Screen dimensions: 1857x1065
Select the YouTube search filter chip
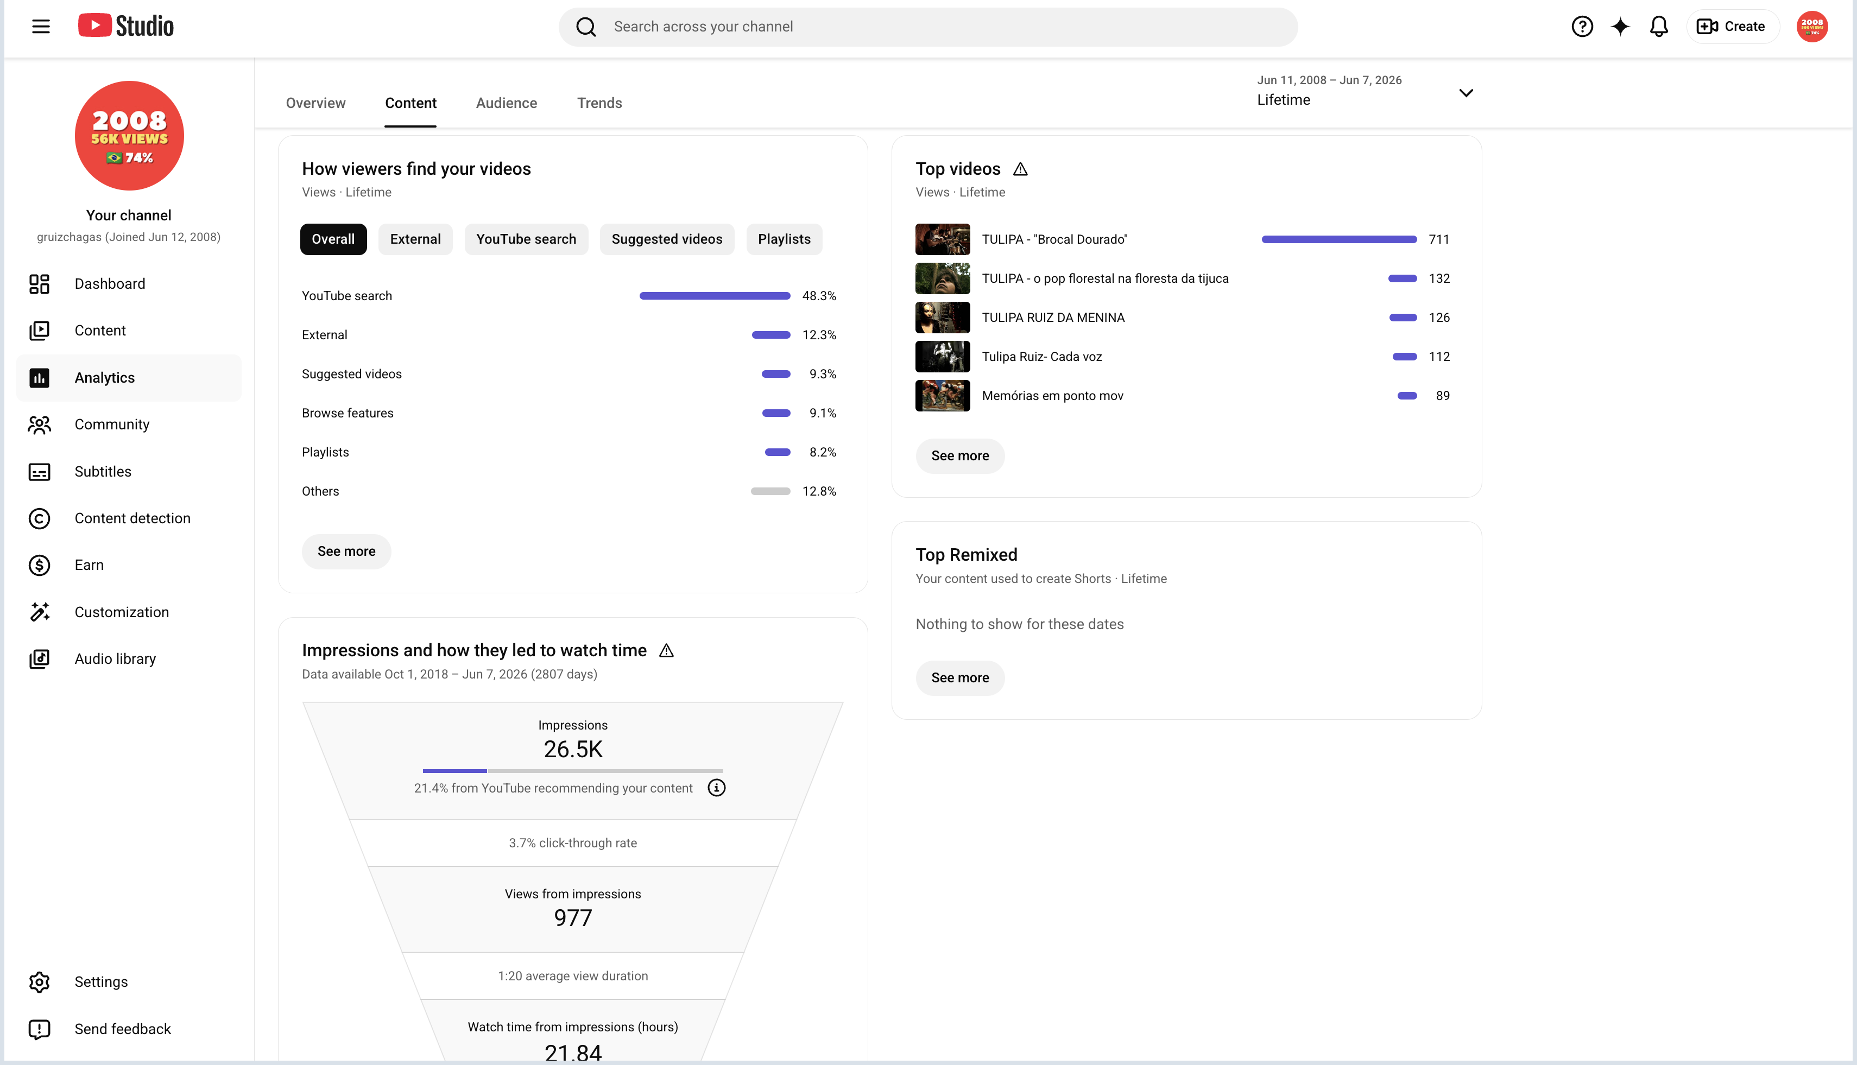click(x=526, y=239)
